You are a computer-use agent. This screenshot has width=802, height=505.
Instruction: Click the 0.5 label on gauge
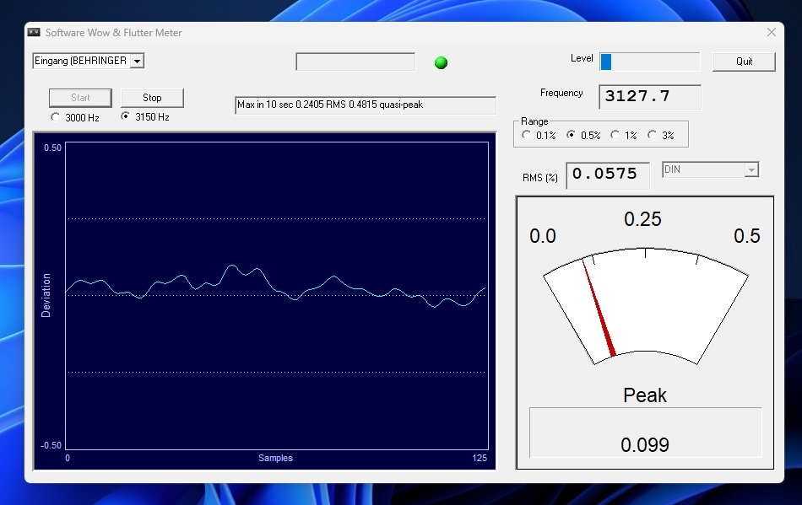(x=747, y=236)
